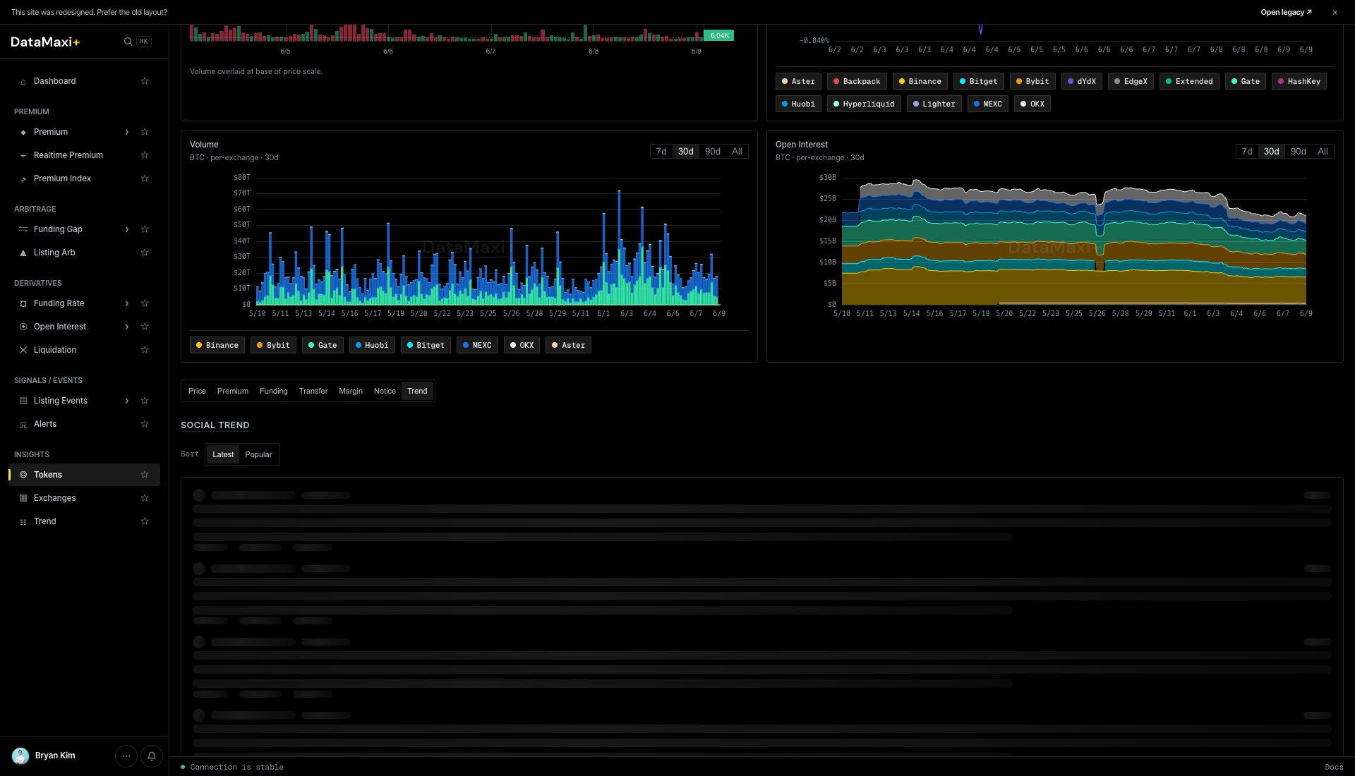
Task: Toggle HashKey in the upper exchange legend
Action: (1299, 81)
